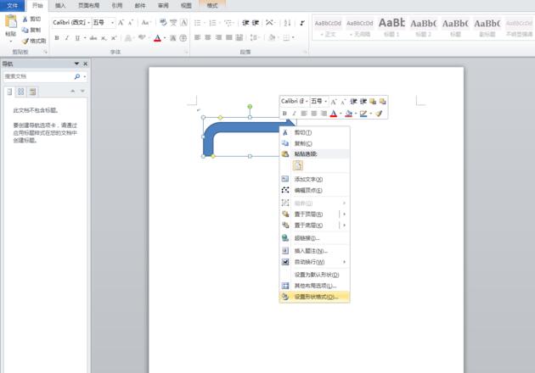Choose 设置形状格式(O)... from the context menu
Screen dimensions: 535x373
[x=314, y=297]
